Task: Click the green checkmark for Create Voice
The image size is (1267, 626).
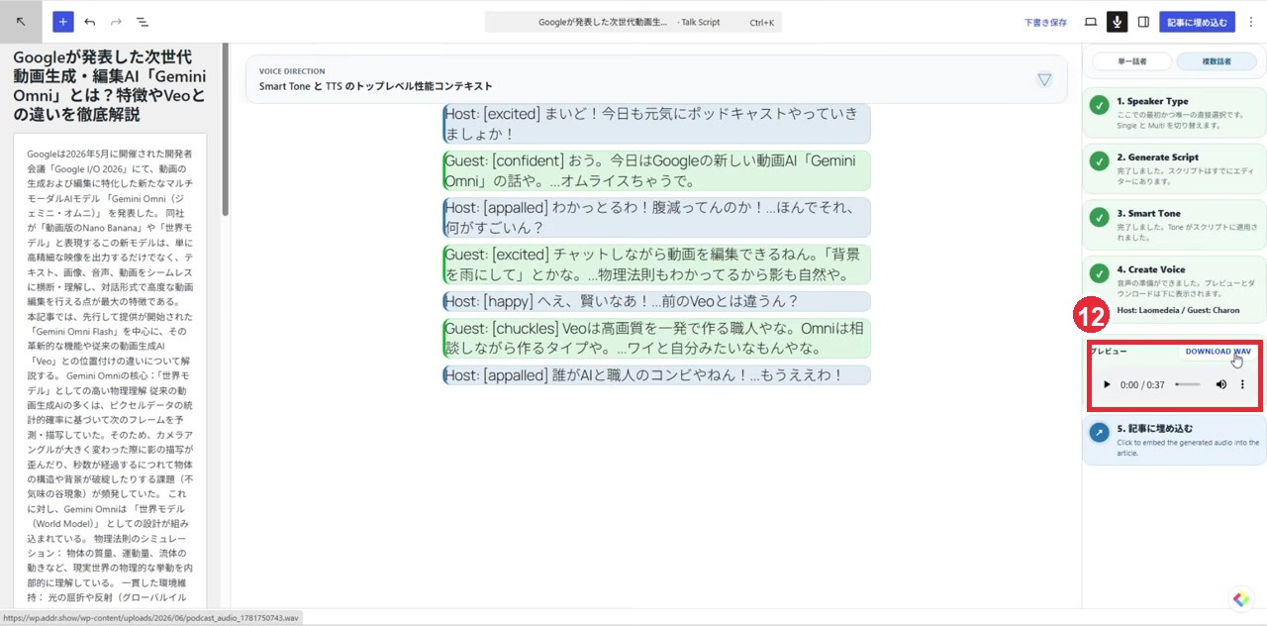Action: pos(1099,274)
